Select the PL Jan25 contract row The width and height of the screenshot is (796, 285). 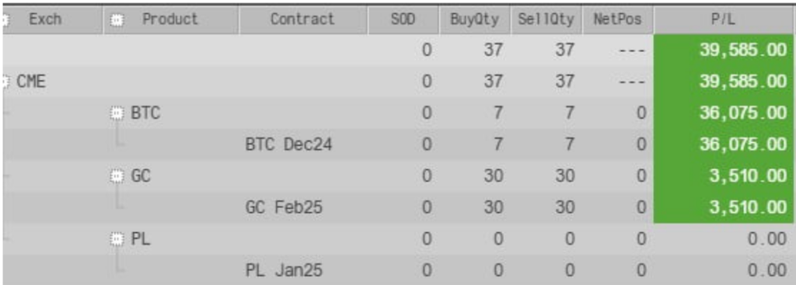point(398,270)
